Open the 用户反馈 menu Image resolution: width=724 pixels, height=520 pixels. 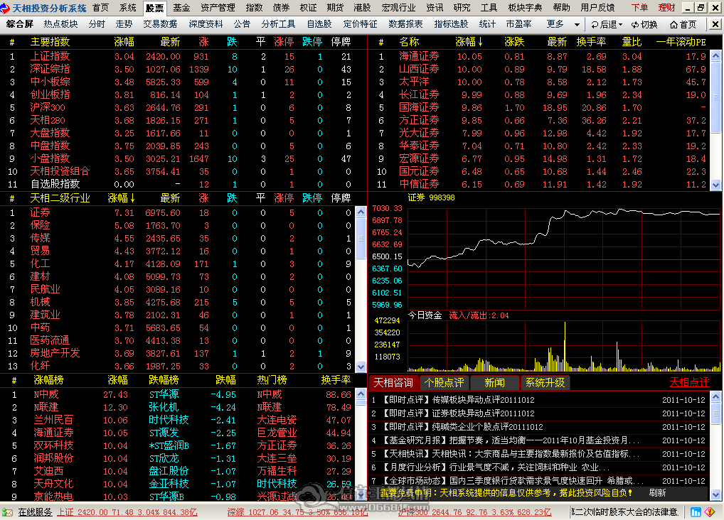point(597,8)
